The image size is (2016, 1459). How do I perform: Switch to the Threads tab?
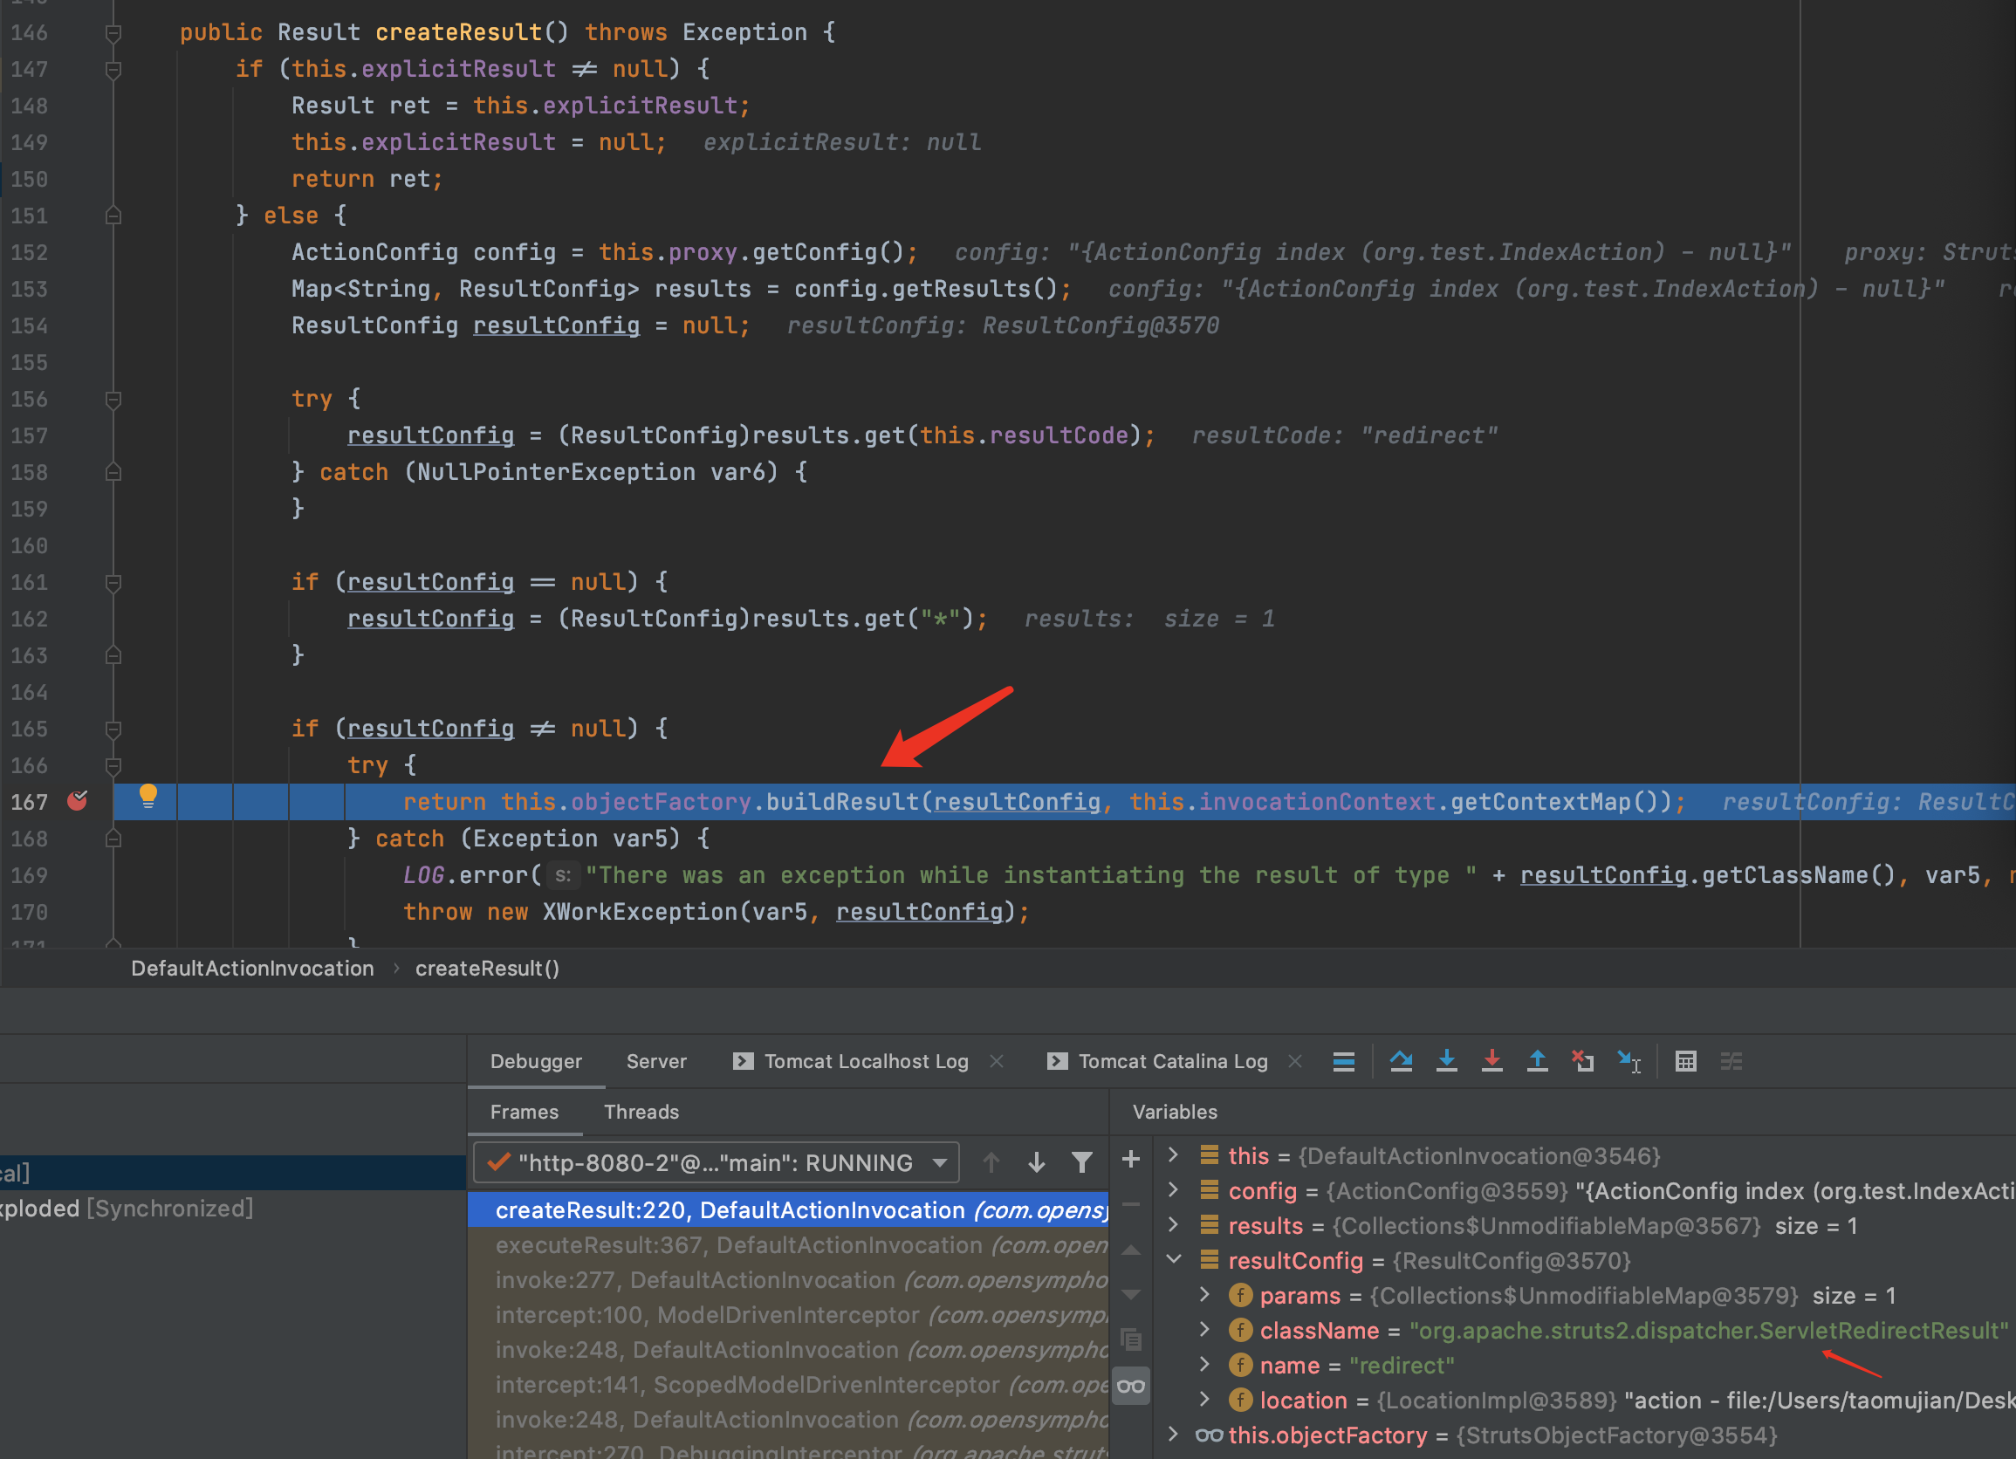click(641, 1112)
